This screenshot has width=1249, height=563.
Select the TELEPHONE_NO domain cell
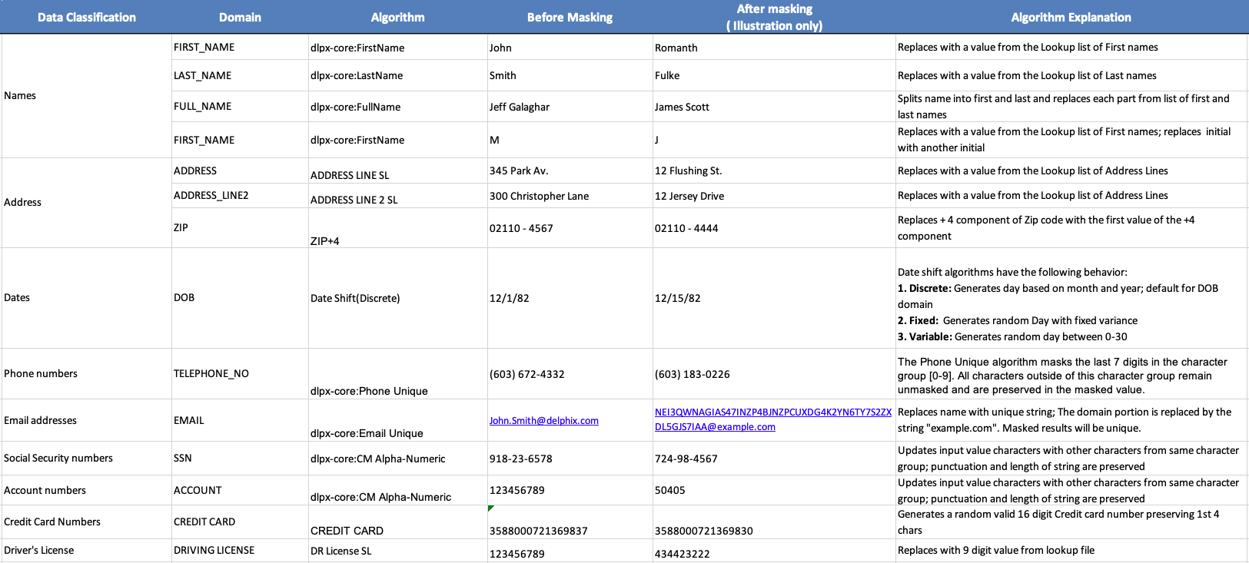click(211, 373)
